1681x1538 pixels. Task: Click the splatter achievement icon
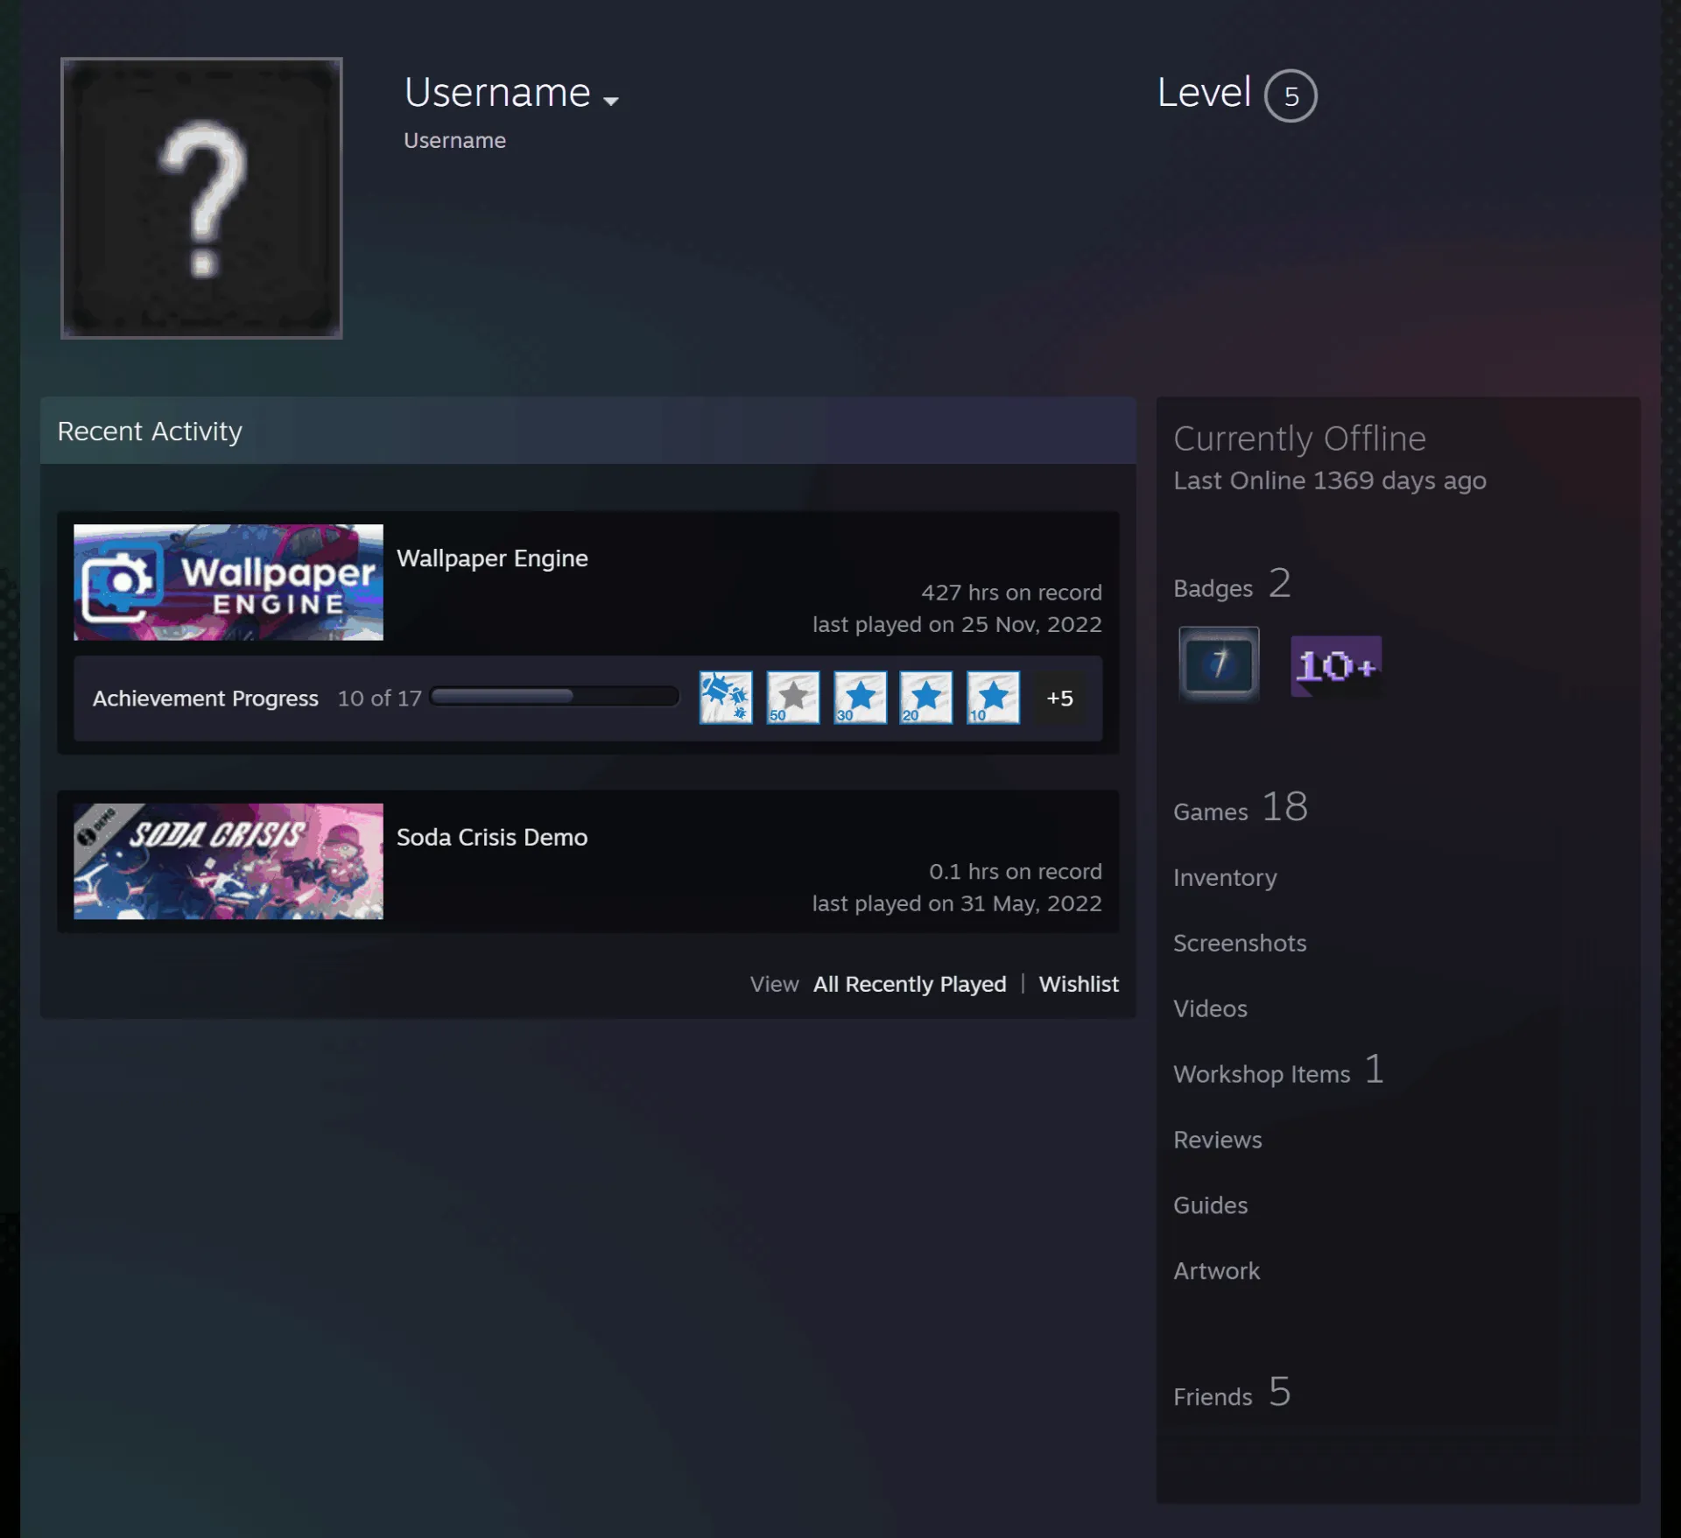pos(726,698)
